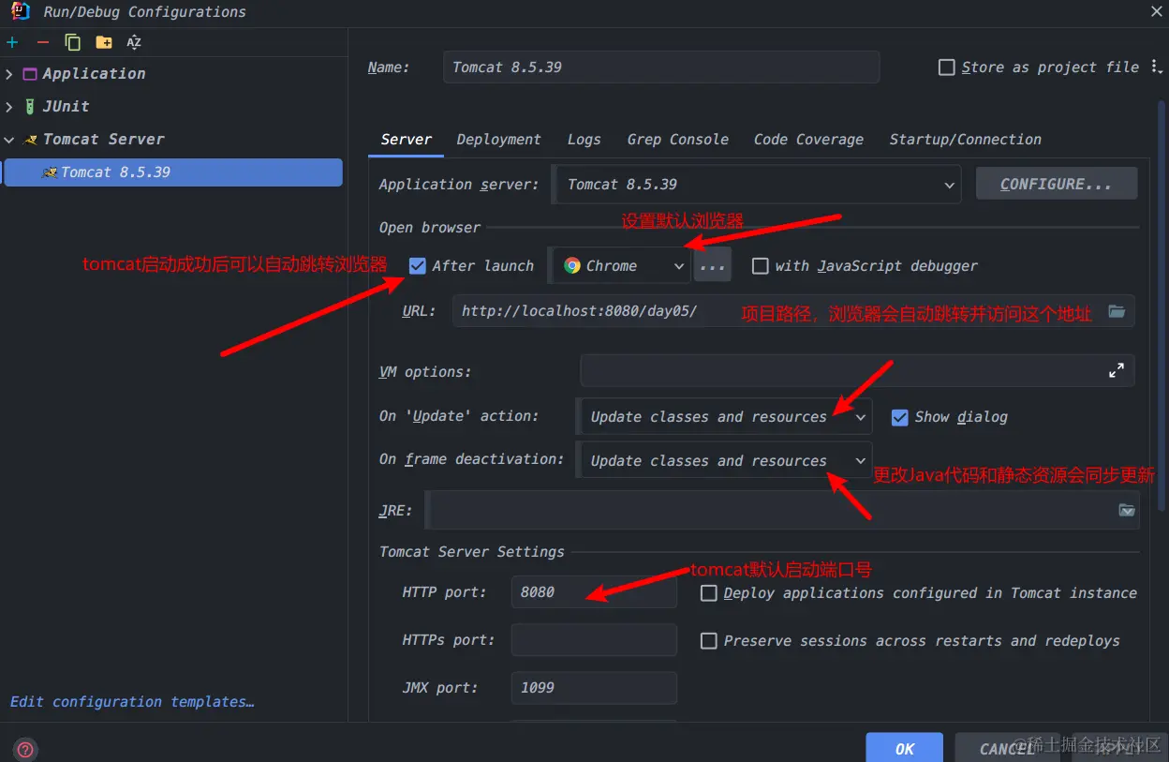1169x762 pixels.
Task: Expand the JUnit configurations node
Action: pyautogui.click(x=9, y=107)
